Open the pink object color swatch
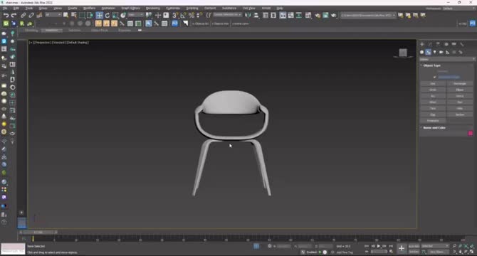477x256 pixels. pos(471,133)
